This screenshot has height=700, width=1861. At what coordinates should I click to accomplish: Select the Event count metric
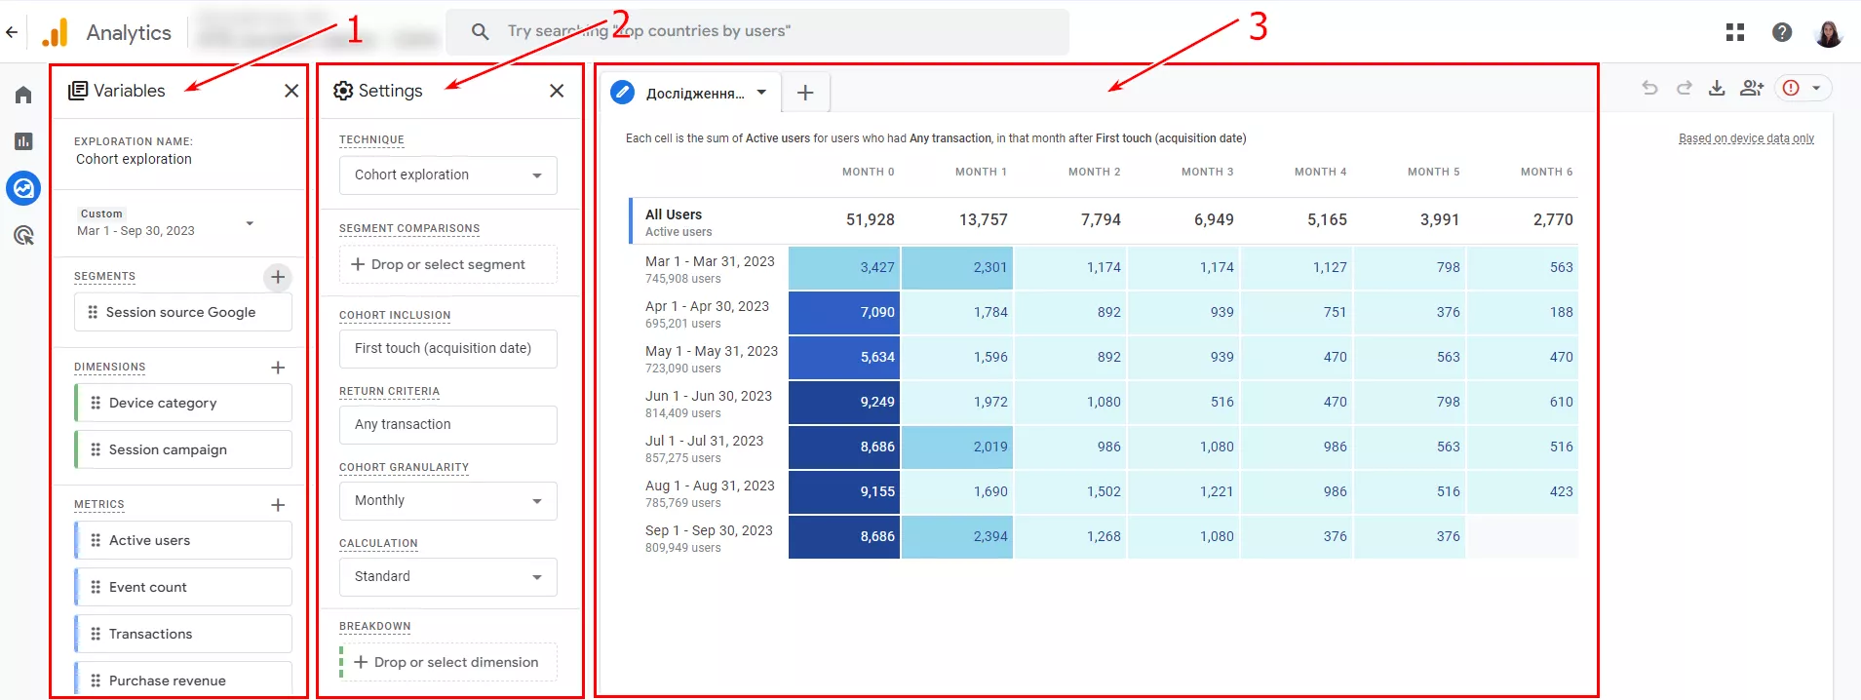coord(183,587)
